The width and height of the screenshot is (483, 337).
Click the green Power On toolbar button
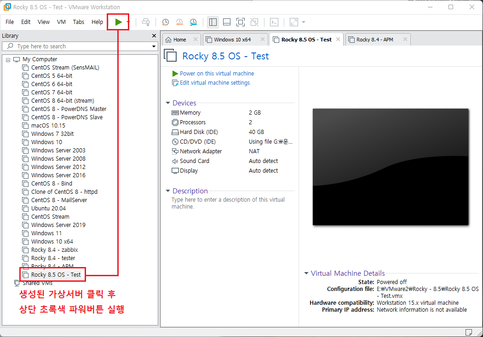(x=118, y=22)
